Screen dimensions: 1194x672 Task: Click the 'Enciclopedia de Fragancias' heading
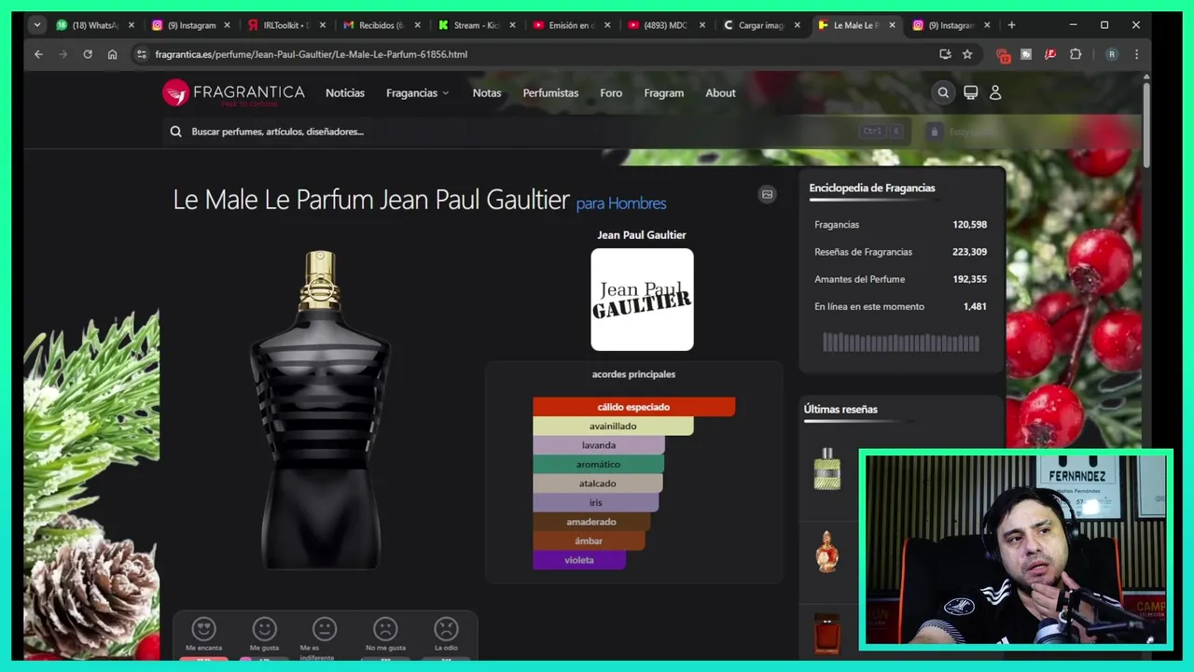tap(871, 188)
